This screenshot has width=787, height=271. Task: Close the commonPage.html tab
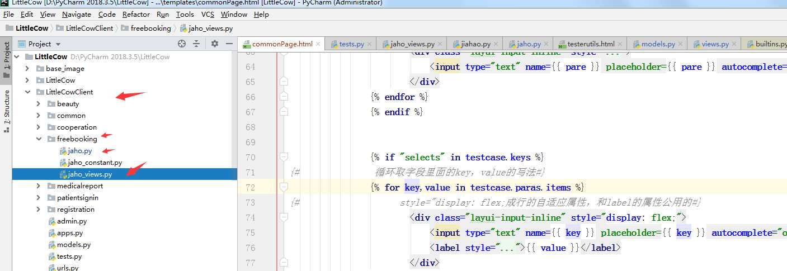point(318,44)
